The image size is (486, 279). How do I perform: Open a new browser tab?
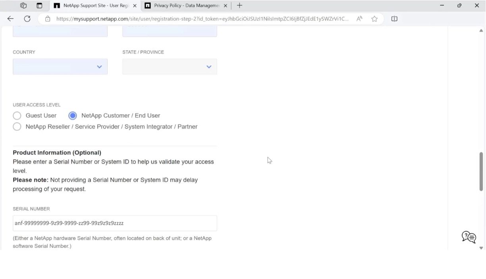click(x=239, y=5)
